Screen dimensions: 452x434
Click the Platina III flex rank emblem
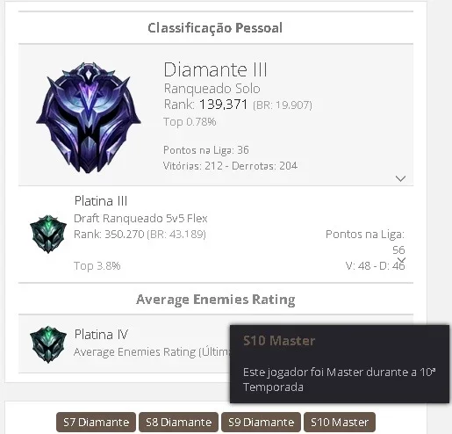48,234
